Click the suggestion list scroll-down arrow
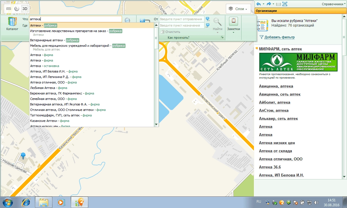347x208 pixels. click(x=156, y=125)
